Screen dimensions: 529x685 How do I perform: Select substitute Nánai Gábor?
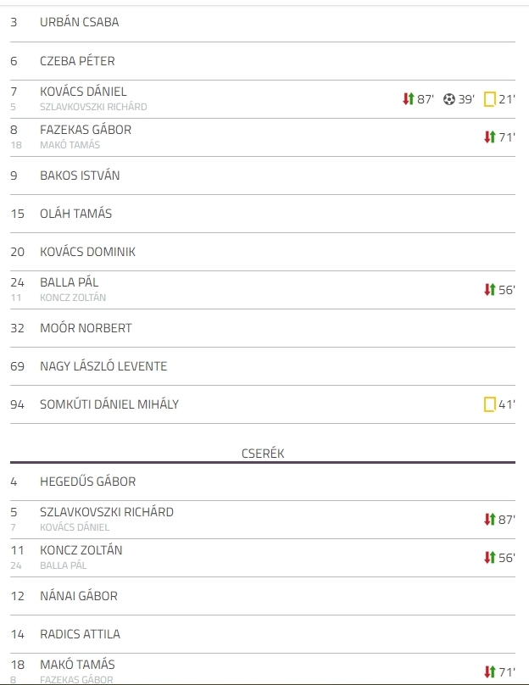click(x=79, y=596)
